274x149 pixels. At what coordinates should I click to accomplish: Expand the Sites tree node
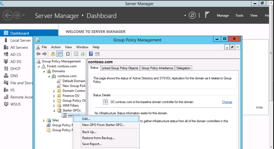tap(44, 120)
